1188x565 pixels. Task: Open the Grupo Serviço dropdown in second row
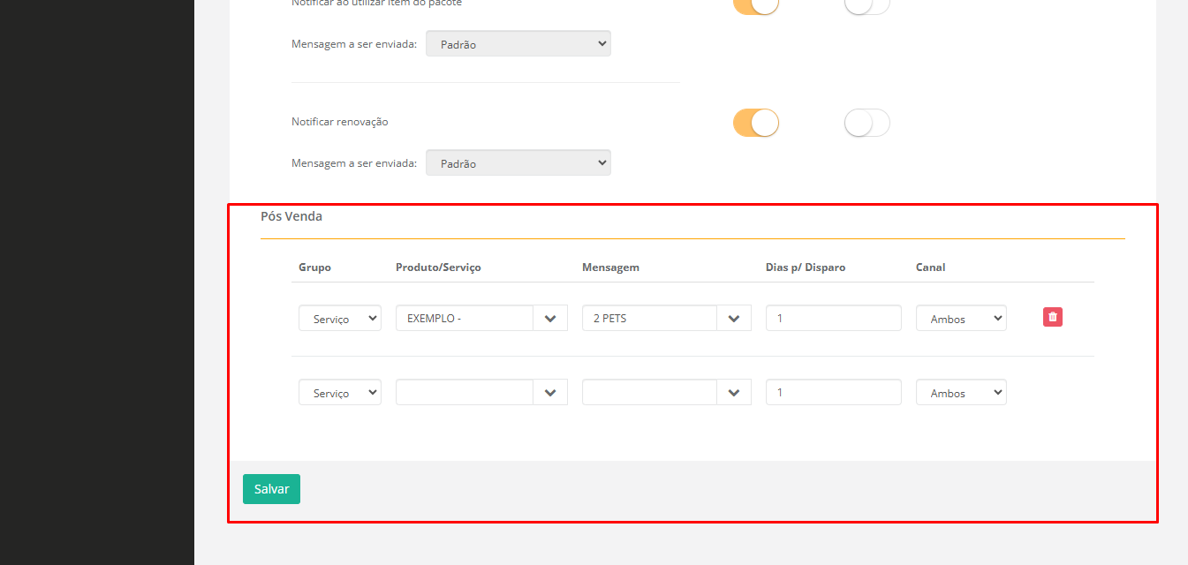point(339,393)
